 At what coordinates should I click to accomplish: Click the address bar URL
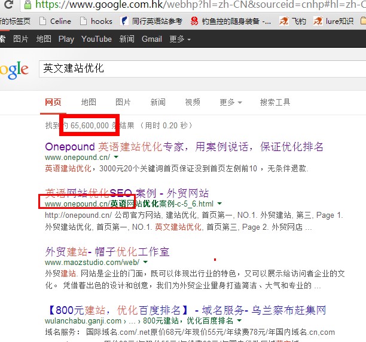tap(200, 5)
